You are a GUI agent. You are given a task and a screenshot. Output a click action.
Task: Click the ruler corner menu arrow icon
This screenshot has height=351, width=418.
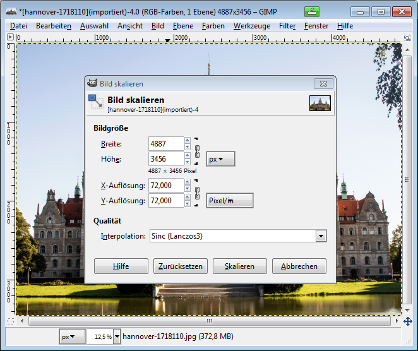[10, 38]
